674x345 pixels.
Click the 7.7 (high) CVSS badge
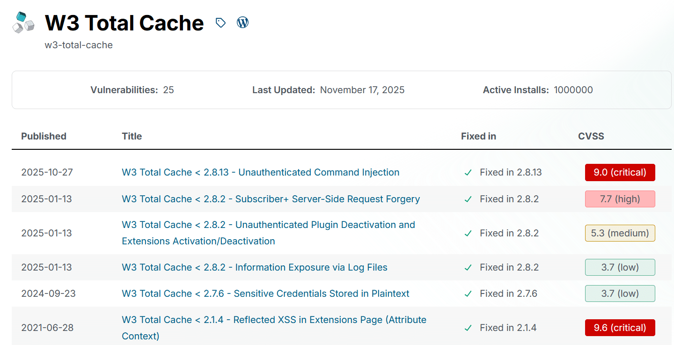coord(620,199)
